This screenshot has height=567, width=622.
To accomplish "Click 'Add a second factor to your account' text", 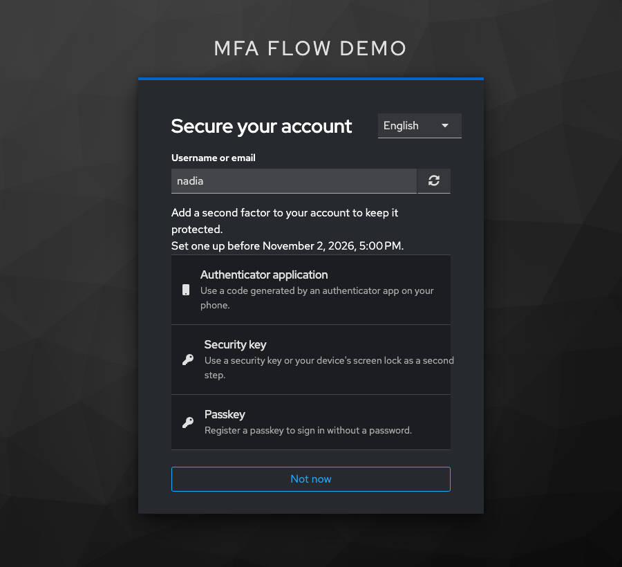I will coord(261,213).
